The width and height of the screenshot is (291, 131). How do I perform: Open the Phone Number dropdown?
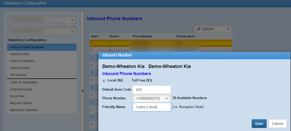pyautogui.click(x=152, y=98)
